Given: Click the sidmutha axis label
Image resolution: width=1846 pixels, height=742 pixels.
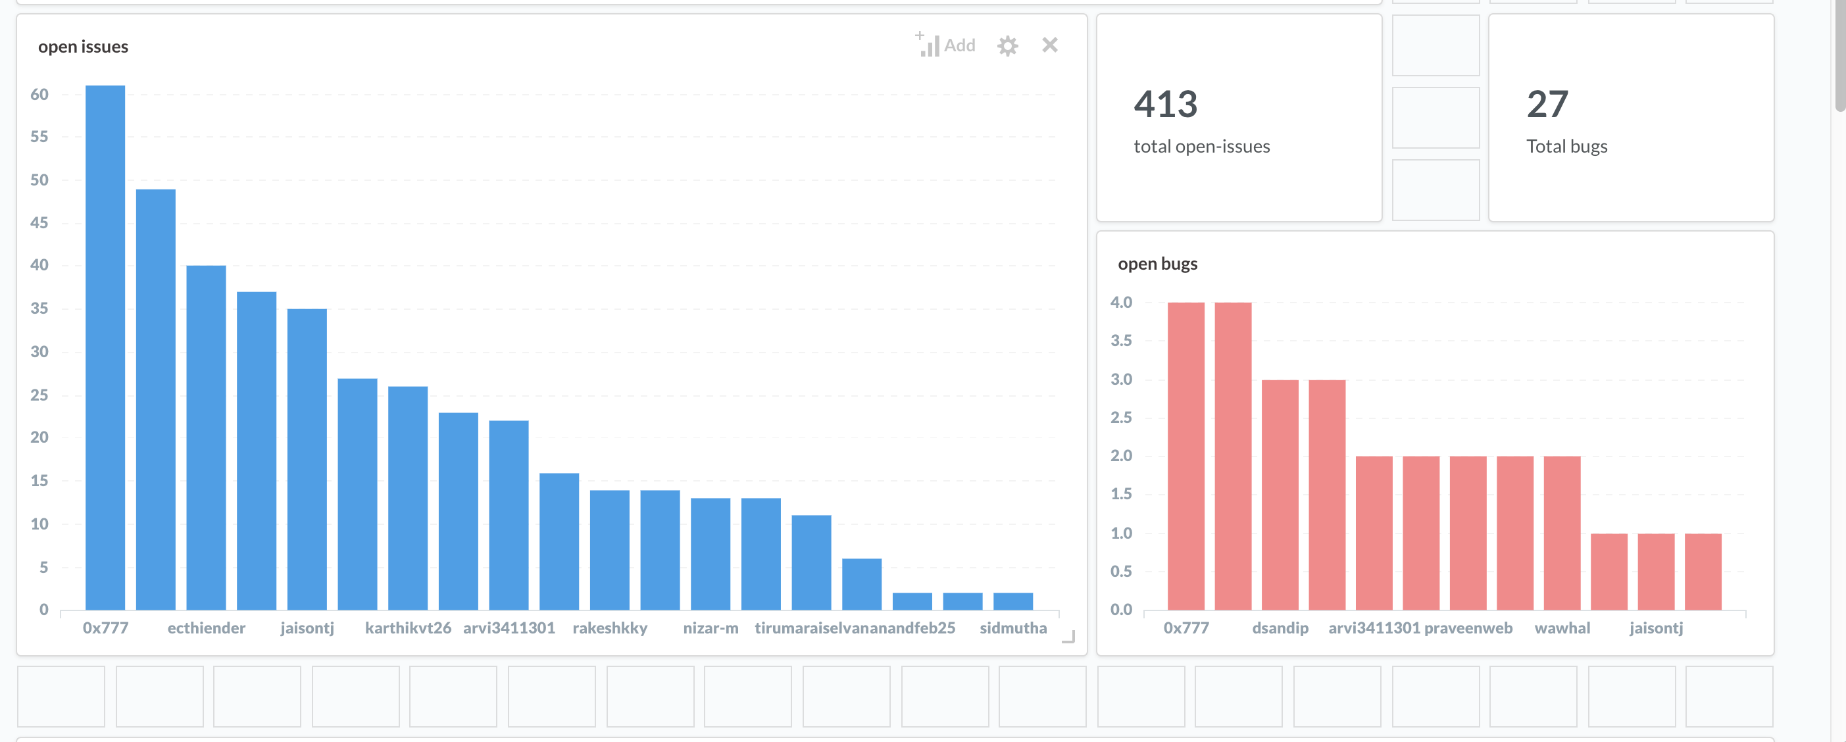Looking at the screenshot, I should pyautogui.click(x=1012, y=628).
